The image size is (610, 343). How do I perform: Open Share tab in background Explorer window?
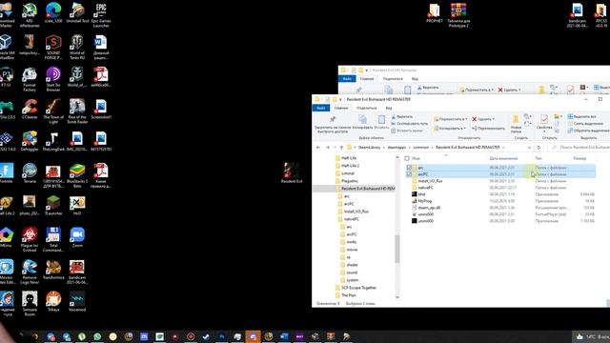pos(393,79)
